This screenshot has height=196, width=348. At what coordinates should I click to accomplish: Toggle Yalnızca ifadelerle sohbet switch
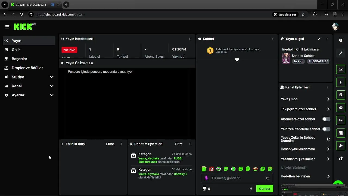point(326,129)
